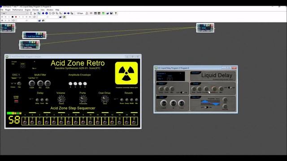Click the green icon in Liquid Delay title bar
This screenshot has height=161, width=287.
(x=156, y=68)
